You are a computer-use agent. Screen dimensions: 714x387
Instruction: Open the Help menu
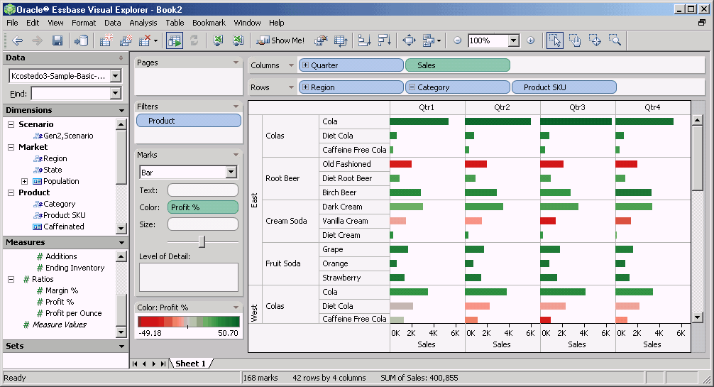[x=276, y=23]
